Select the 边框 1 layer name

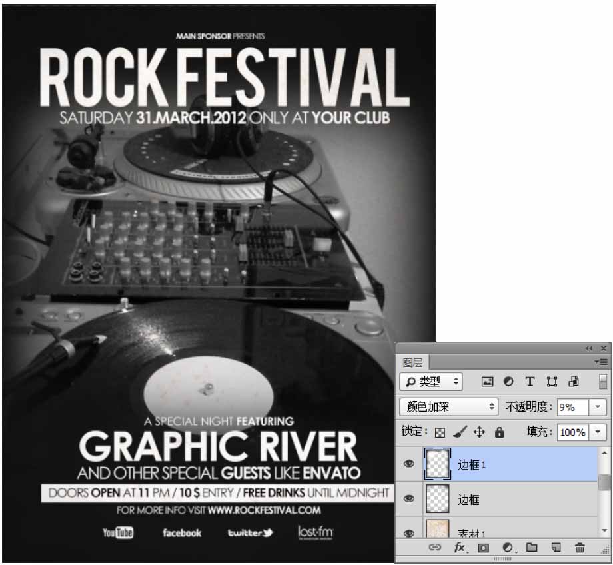point(472,464)
